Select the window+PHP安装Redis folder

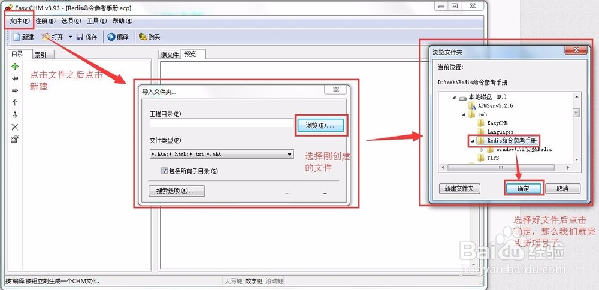coord(524,149)
